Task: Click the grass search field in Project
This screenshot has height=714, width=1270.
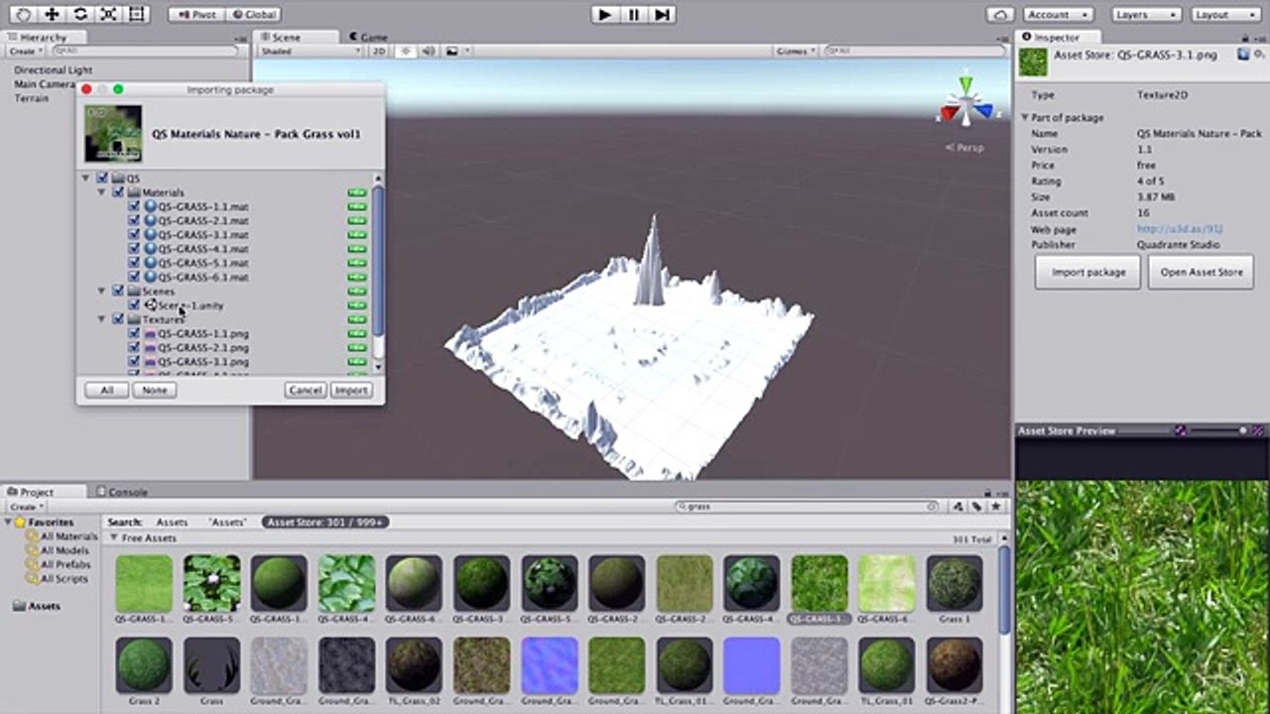Action: (807, 506)
